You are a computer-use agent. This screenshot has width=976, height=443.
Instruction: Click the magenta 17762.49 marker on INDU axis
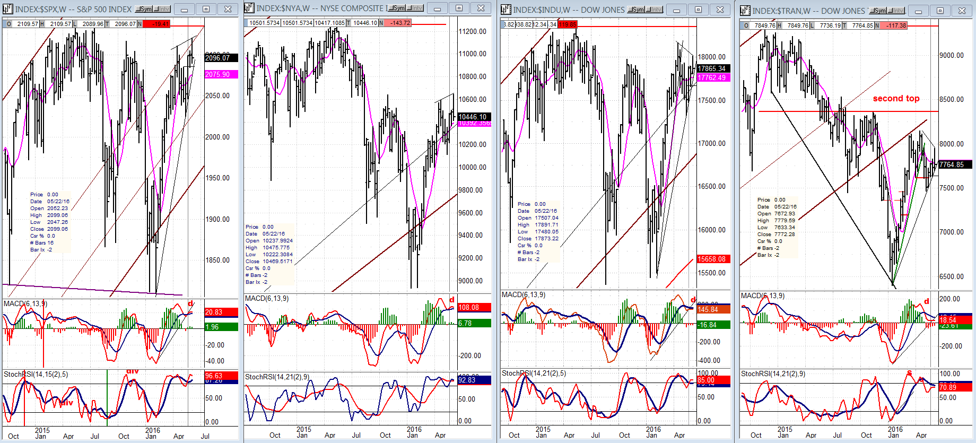point(714,77)
